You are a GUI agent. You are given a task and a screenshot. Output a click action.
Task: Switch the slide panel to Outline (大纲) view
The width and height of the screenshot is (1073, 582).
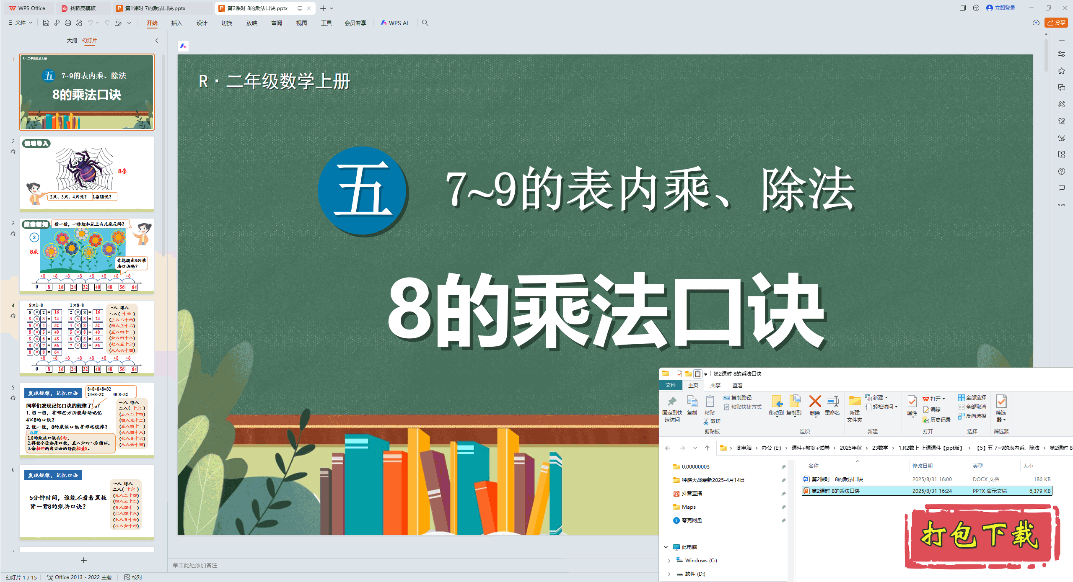click(72, 41)
